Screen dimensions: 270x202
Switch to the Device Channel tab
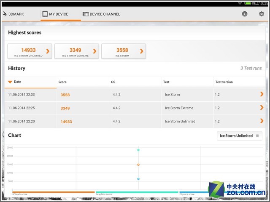[101, 14]
